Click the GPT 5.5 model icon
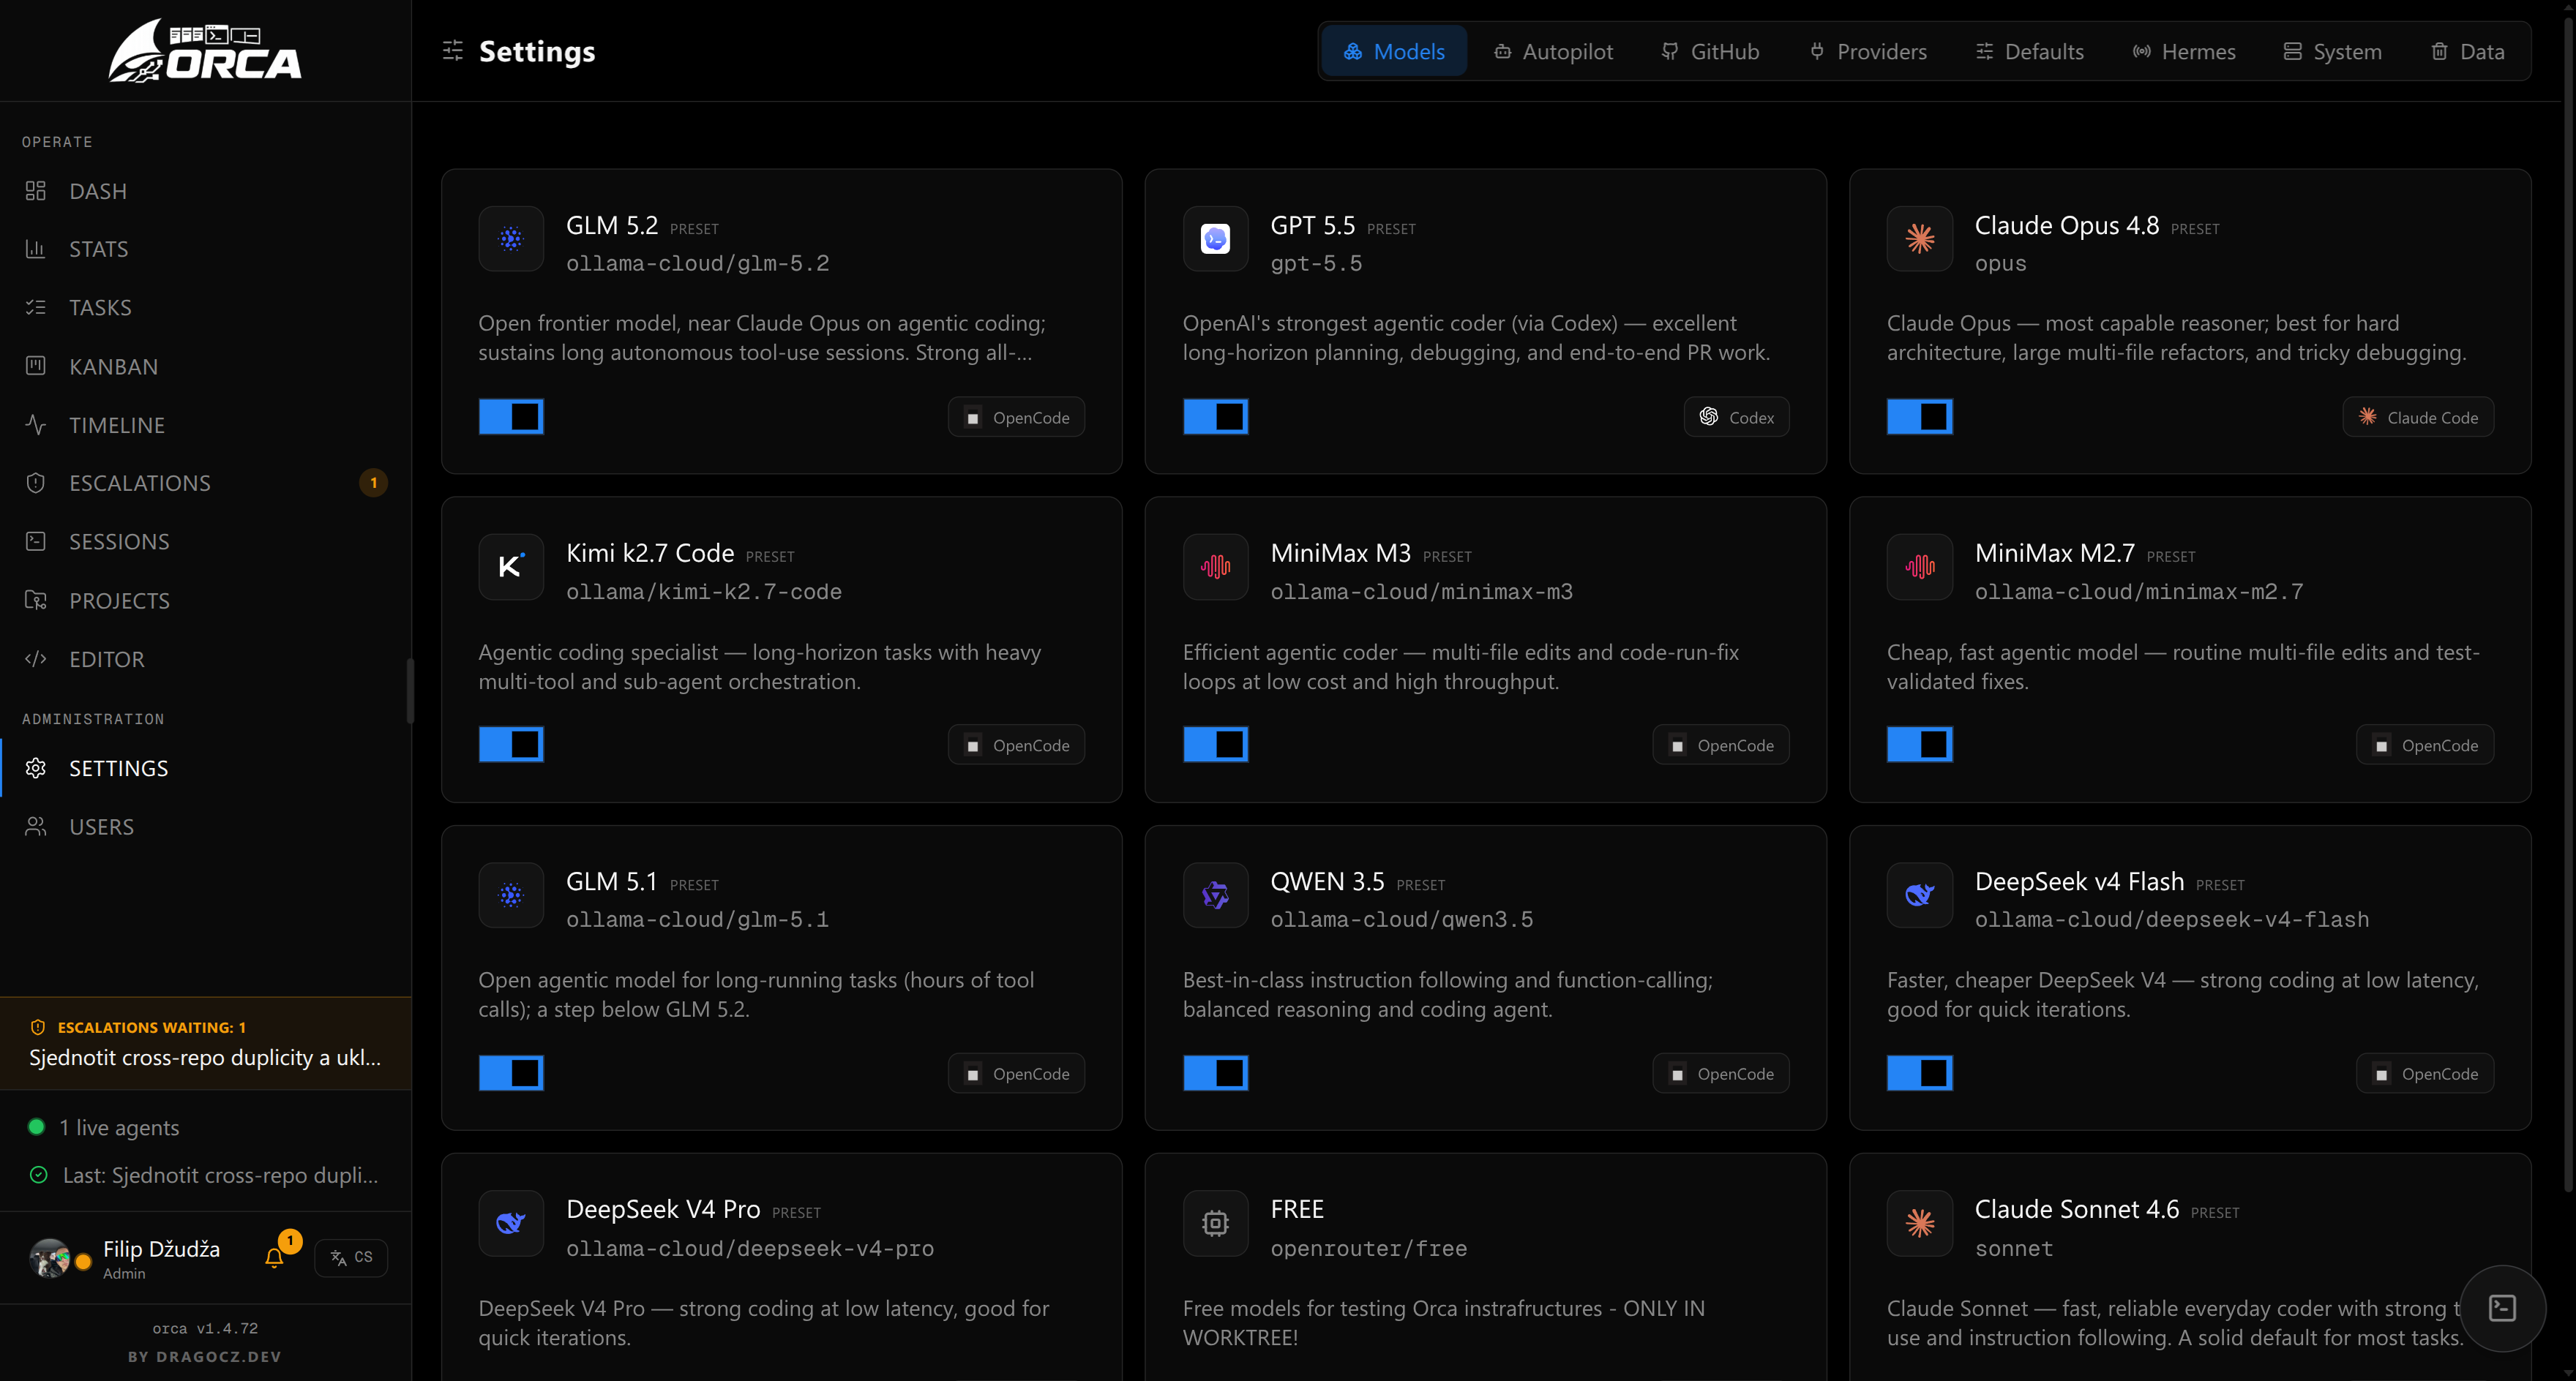This screenshot has height=1381, width=2576. pos(1215,238)
